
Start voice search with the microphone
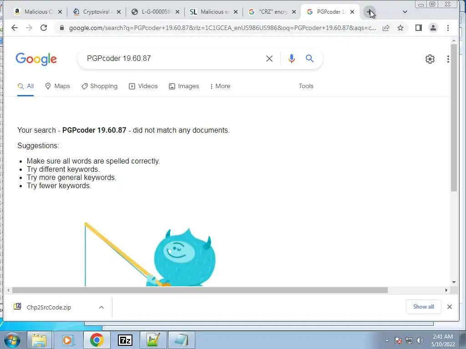[292, 59]
